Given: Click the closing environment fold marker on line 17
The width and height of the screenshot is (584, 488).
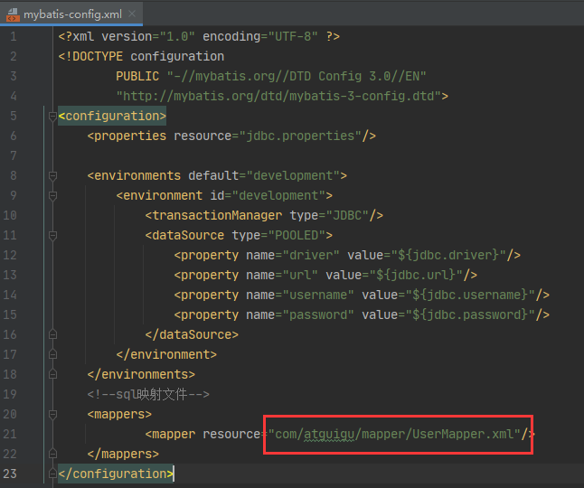Looking at the screenshot, I should pos(52,354).
